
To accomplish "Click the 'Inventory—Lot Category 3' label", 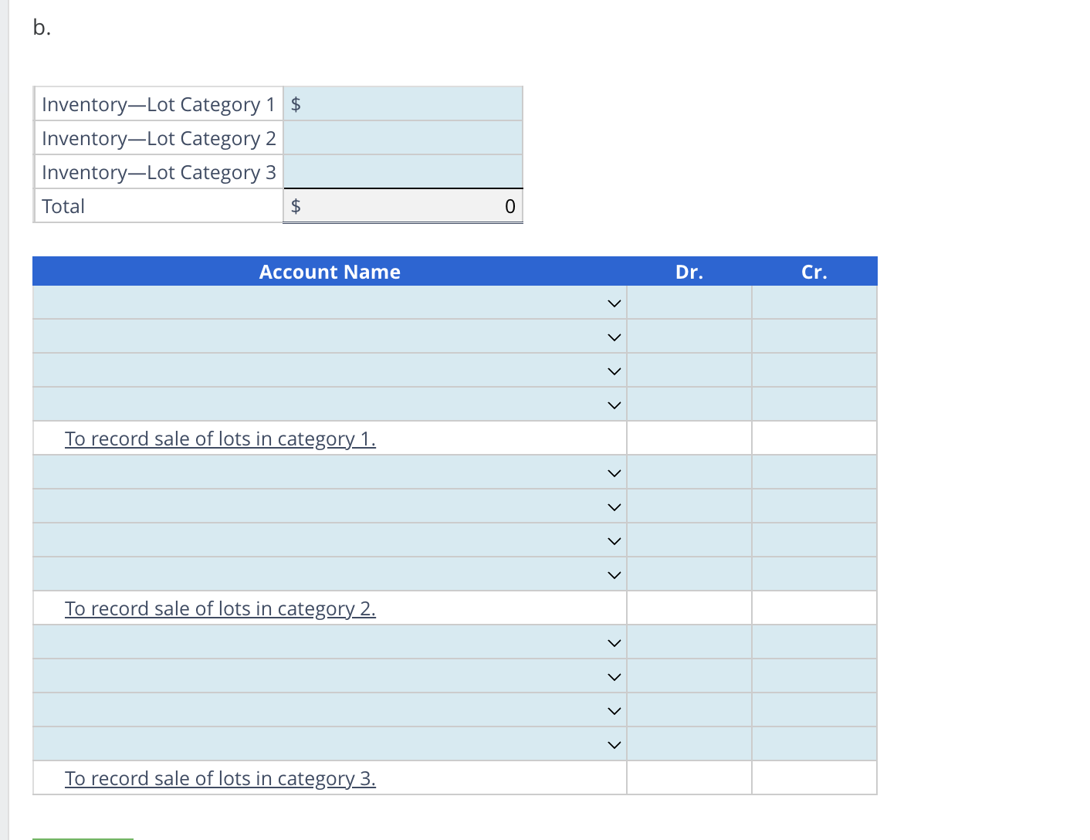I will (x=159, y=172).
